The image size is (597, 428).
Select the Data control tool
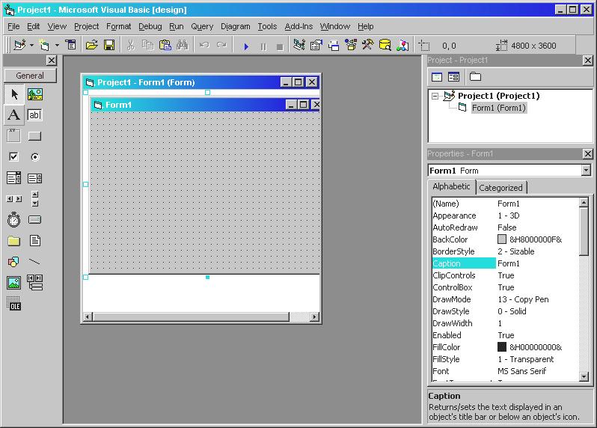coord(35,282)
